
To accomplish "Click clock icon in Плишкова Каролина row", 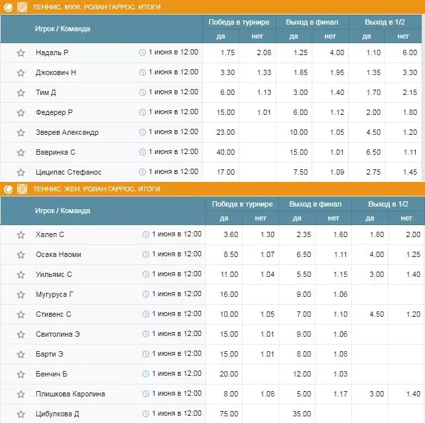I will 146,394.
